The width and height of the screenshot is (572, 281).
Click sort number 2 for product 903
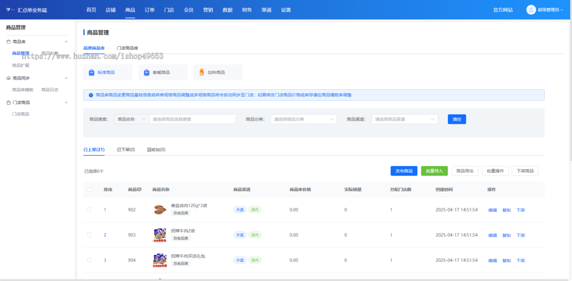point(105,235)
